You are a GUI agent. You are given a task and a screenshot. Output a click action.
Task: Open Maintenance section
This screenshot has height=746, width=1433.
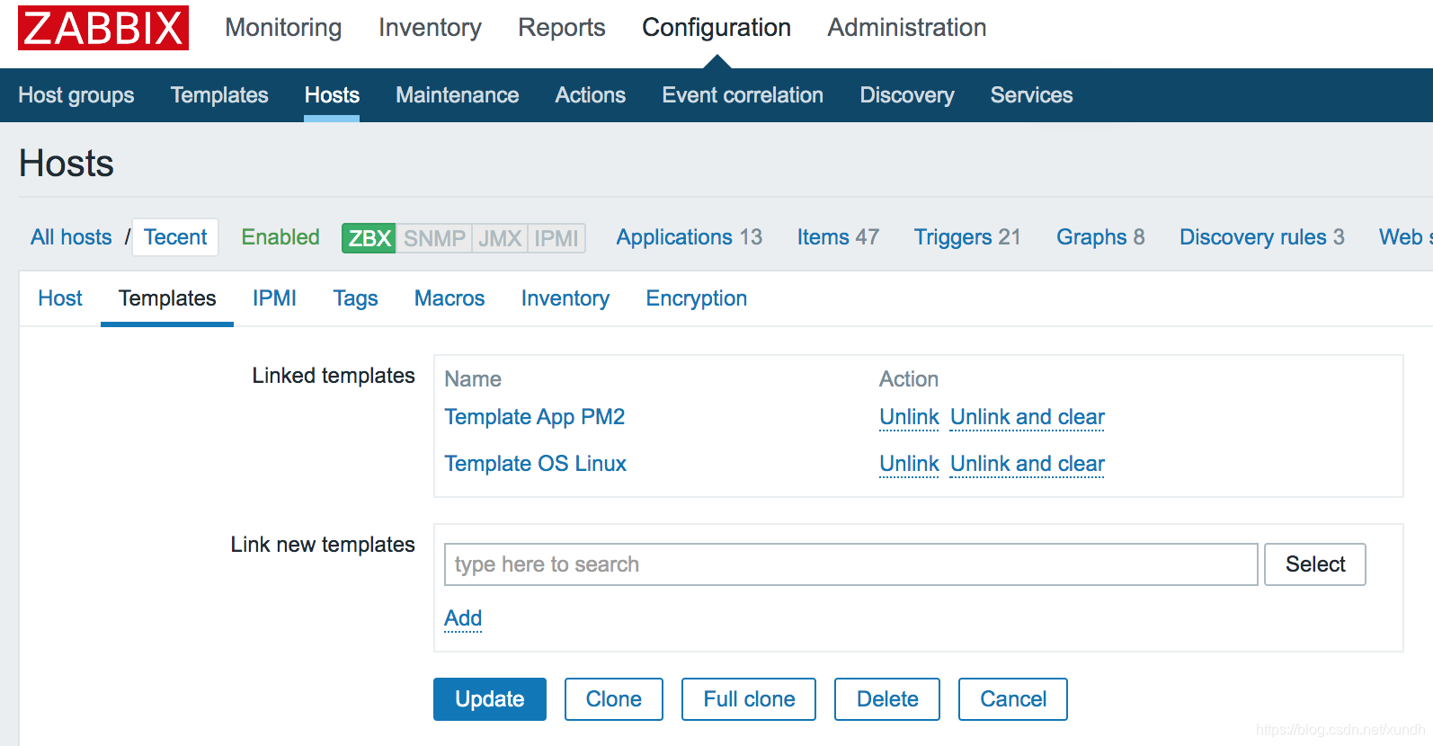click(x=458, y=95)
